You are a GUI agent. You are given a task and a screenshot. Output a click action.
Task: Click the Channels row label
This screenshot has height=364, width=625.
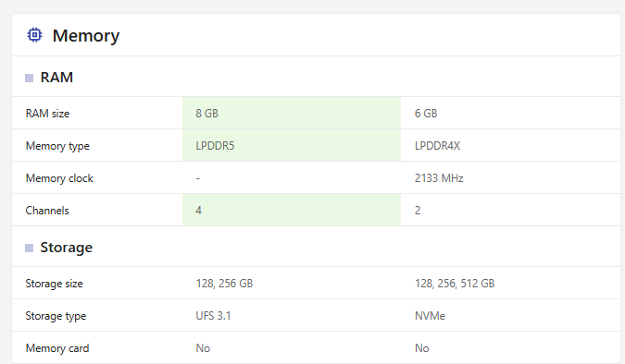[47, 211]
